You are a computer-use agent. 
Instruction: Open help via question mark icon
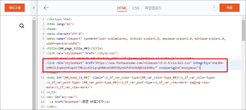(214, 8)
